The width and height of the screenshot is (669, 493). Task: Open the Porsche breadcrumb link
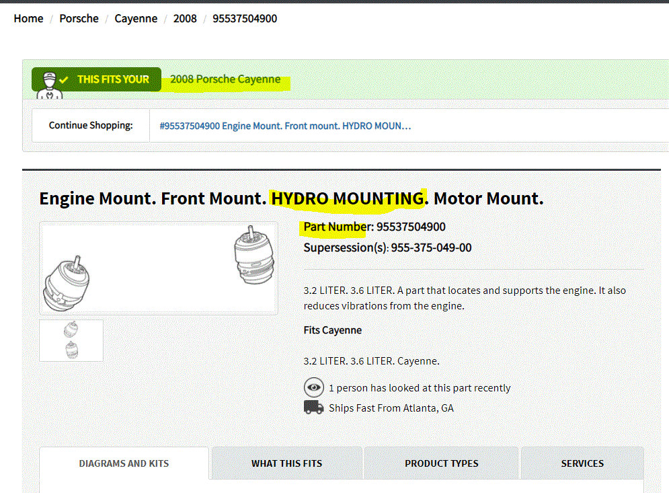pos(79,18)
